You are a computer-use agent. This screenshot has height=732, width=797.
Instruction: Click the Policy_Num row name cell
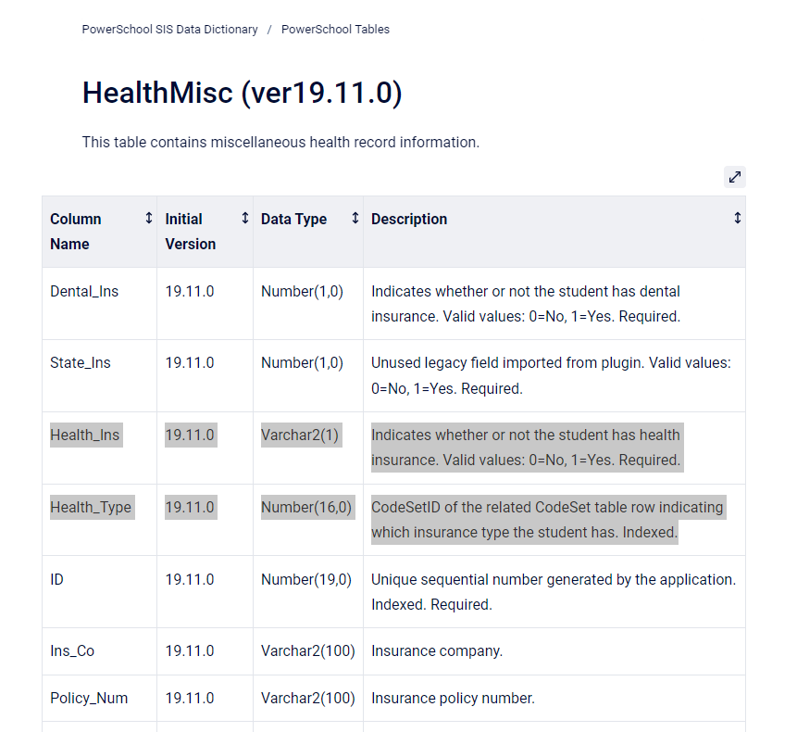[89, 699]
